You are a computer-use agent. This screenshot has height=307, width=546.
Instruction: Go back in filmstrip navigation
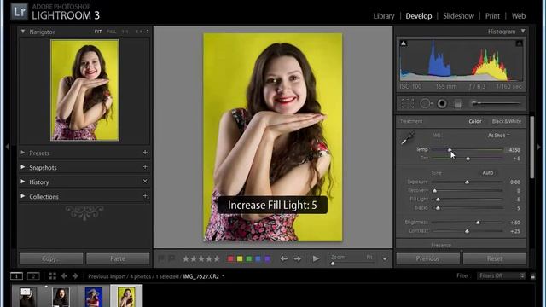(x=64, y=276)
